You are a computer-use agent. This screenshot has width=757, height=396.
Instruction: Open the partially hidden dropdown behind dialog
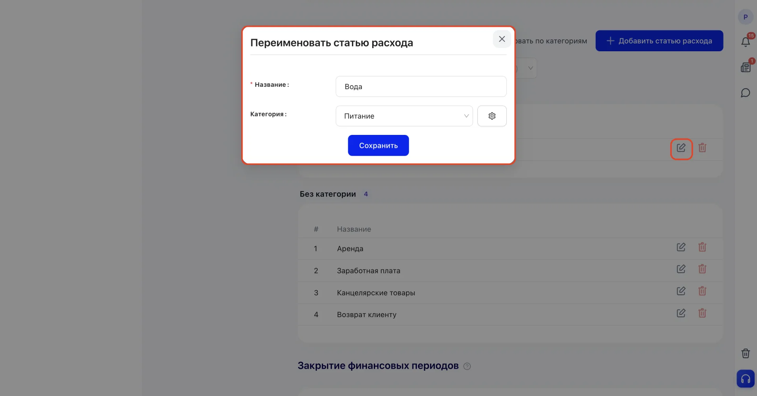[x=526, y=68]
